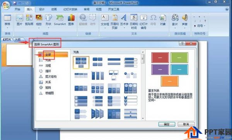Image resolution: width=232 pixels, height=140 pixels.
Task: Switch to the 大纲 outline tab
Action: pos(18,40)
